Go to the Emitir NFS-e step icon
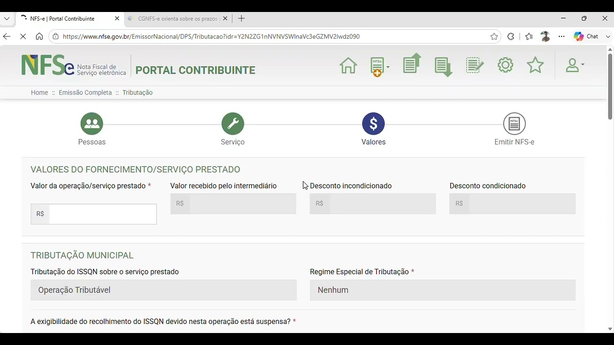This screenshot has height=345, width=614. pyautogui.click(x=514, y=124)
